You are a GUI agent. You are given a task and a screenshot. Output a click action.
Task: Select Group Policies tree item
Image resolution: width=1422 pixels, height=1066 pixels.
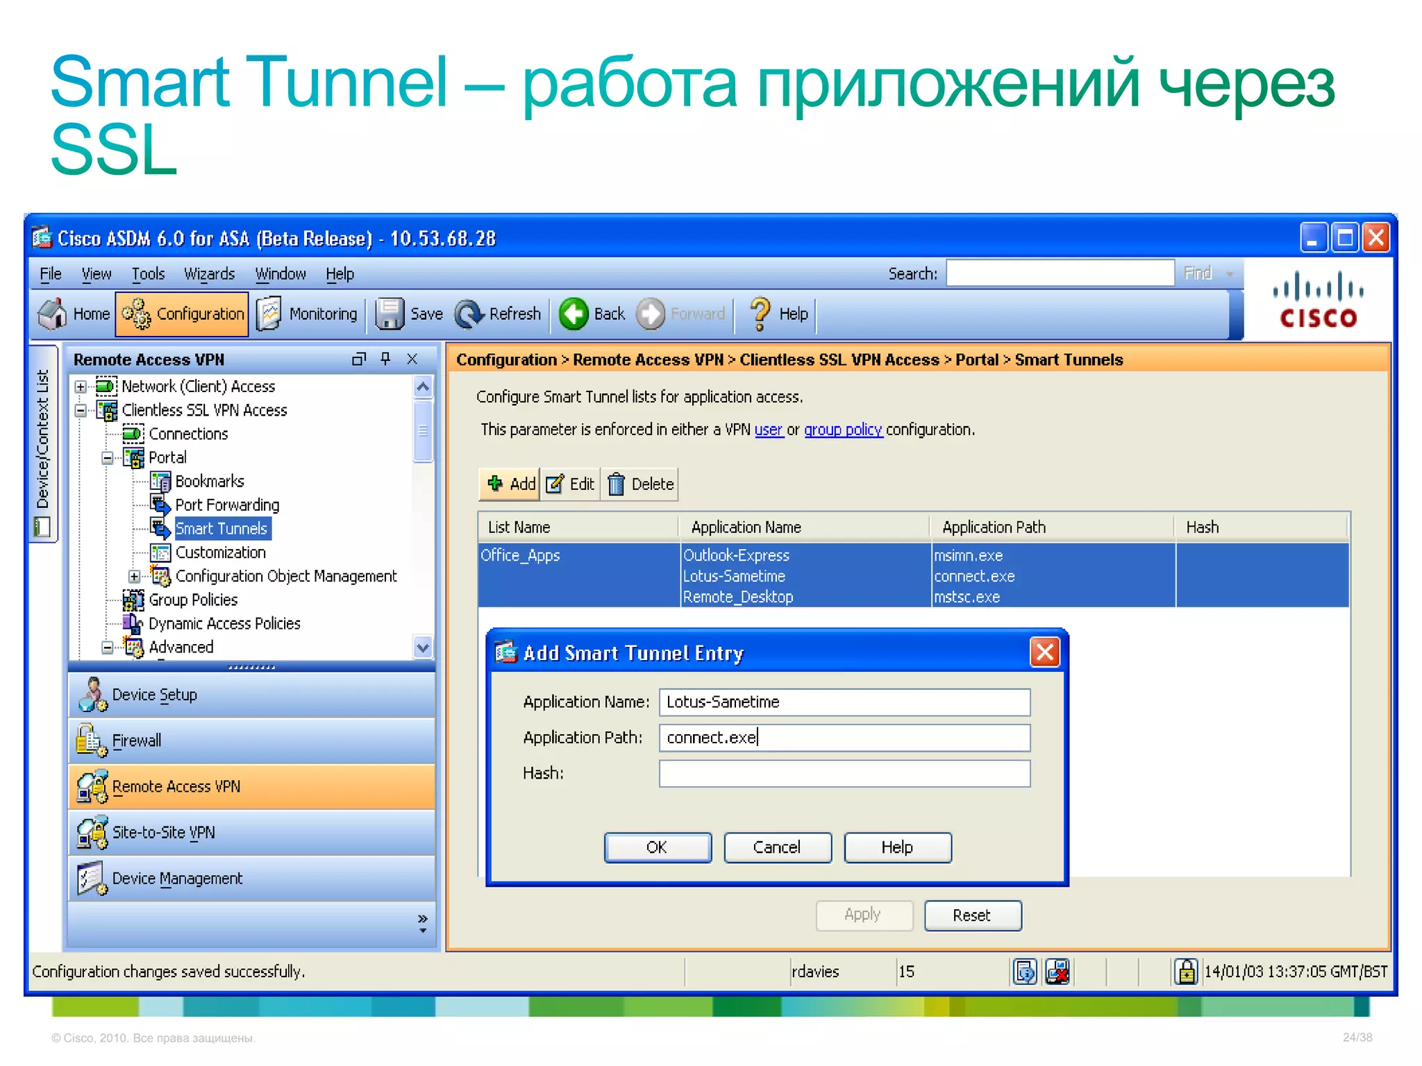coord(193,600)
